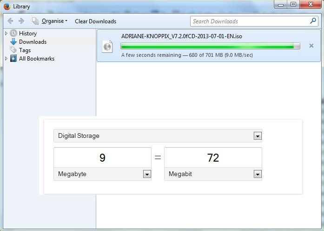Expand the All Bookmarks tree node
This screenshot has height=231, width=324.
pyautogui.click(x=6, y=59)
